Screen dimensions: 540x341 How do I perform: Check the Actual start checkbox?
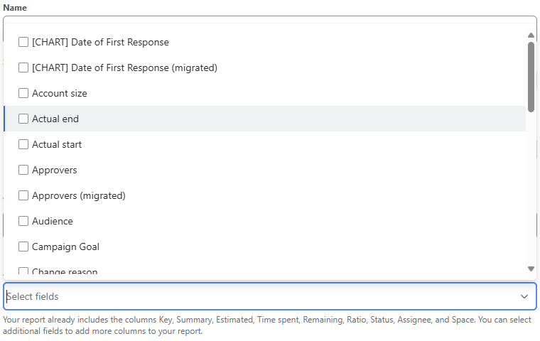(23, 144)
